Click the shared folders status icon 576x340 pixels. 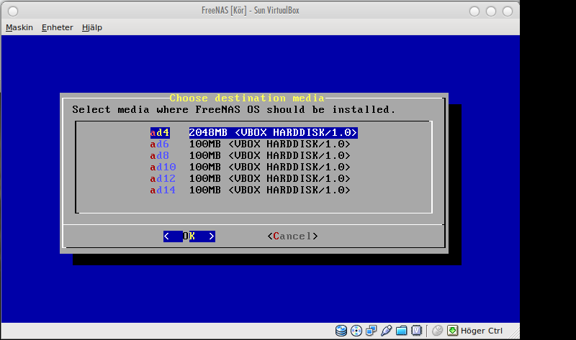(401, 331)
